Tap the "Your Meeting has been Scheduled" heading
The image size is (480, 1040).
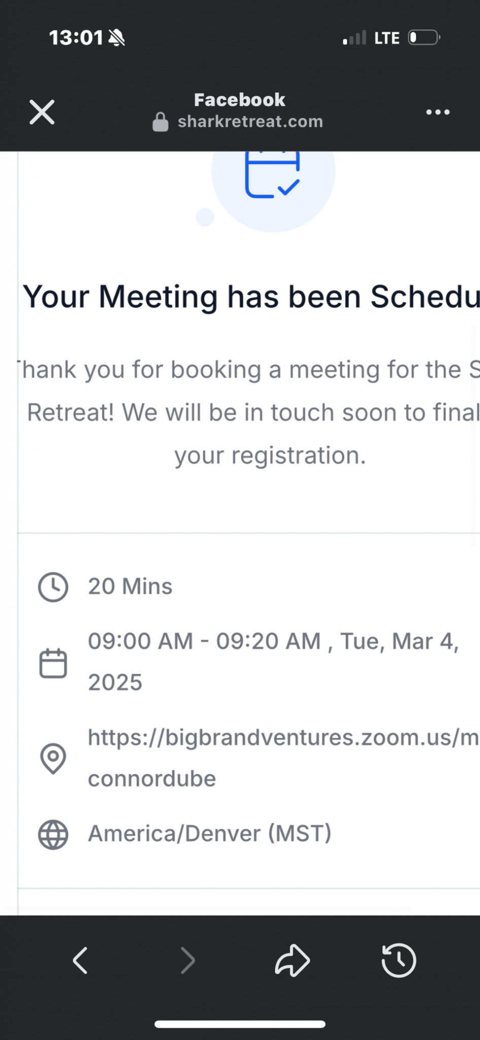point(251,297)
